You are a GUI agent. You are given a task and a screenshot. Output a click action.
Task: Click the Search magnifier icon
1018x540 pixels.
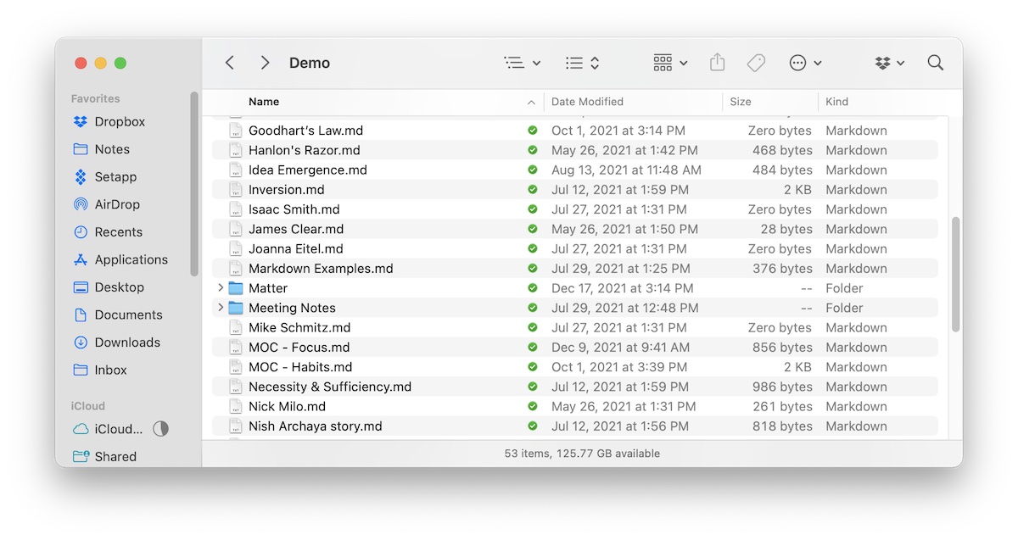(x=936, y=63)
